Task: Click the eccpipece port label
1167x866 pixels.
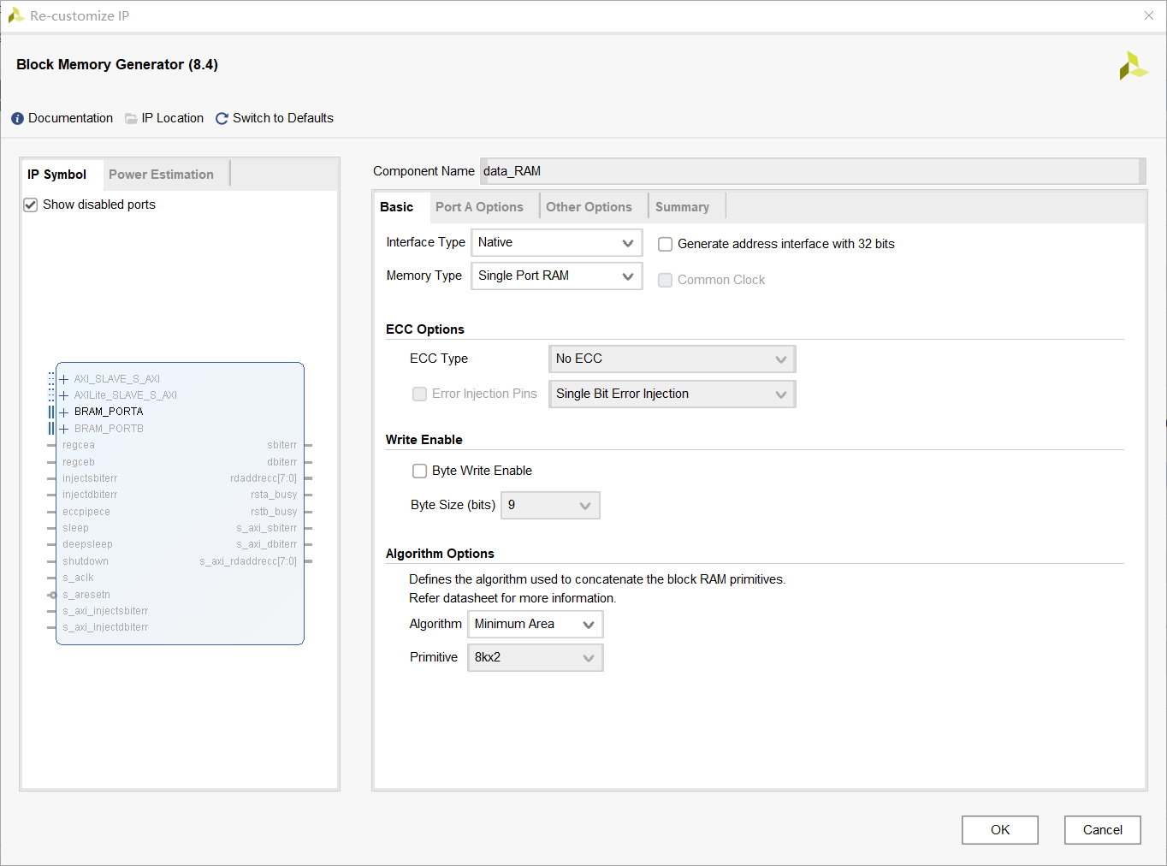Action: point(86,512)
